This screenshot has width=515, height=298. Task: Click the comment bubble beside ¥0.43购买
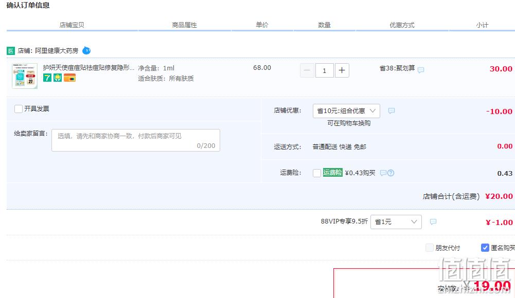(x=383, y=173)
